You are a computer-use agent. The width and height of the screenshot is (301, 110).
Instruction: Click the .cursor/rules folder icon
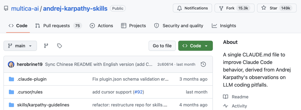point(11,92)
